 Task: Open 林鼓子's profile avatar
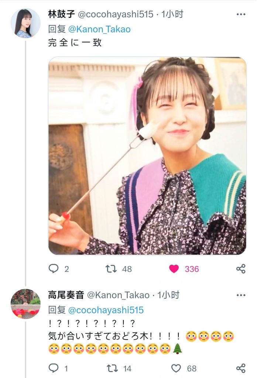[x=25, y=23]
